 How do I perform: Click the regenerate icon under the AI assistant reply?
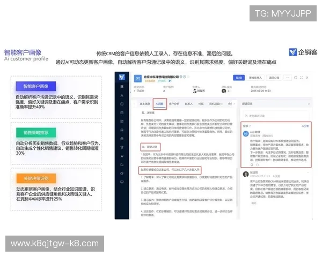(257, 165)
